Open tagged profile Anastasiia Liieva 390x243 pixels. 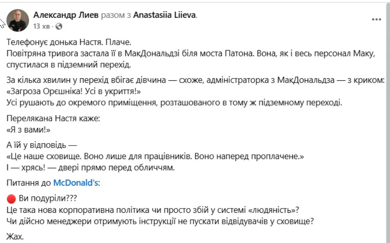(165, 15)
